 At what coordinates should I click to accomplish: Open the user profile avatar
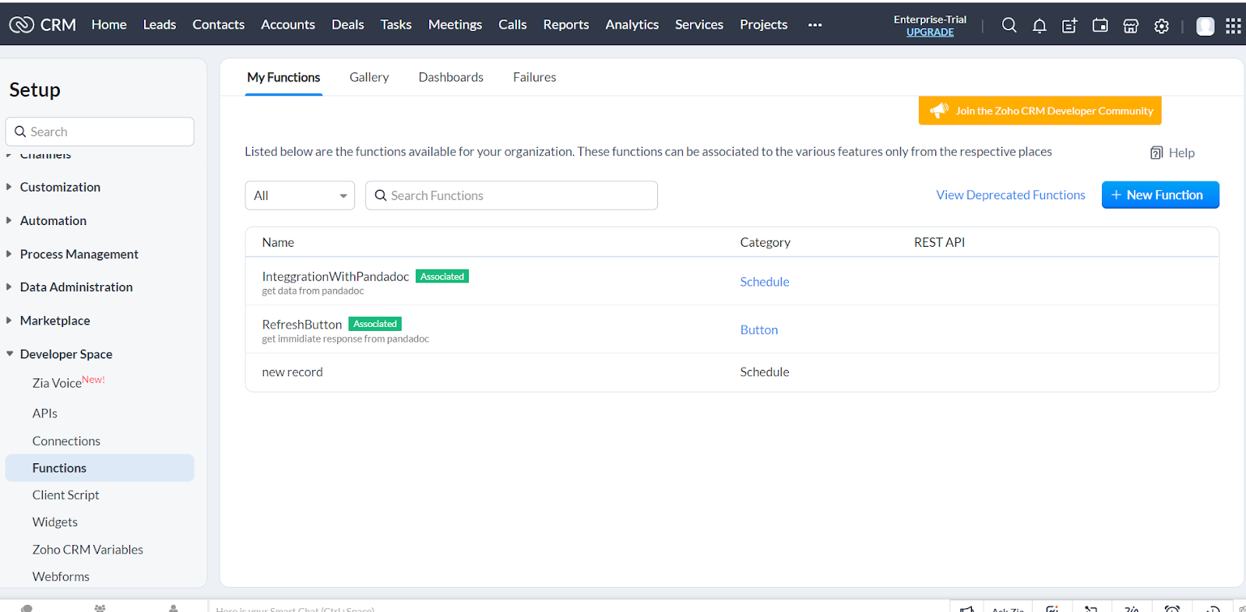pos(1206,26)
